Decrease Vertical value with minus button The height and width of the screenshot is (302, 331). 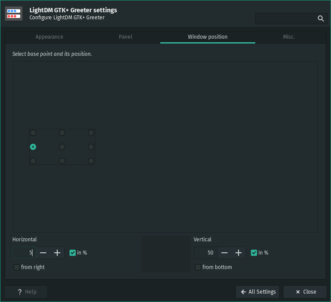click(x=224, y=253)
